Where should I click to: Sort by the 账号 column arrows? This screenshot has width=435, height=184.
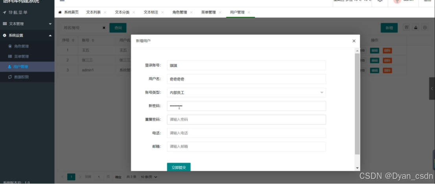click(93, 40)
